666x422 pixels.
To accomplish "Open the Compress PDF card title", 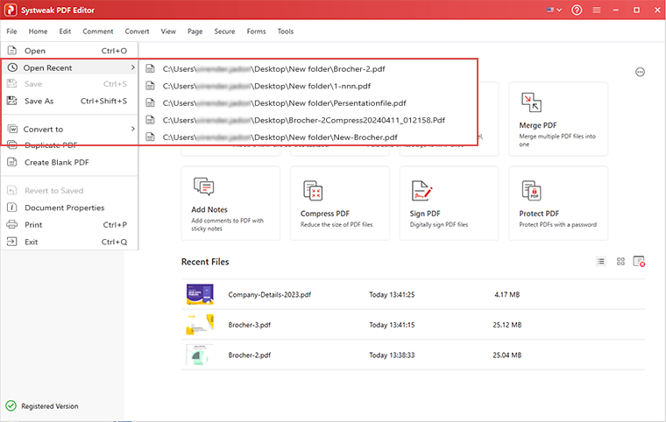I will tap(325, 214).
